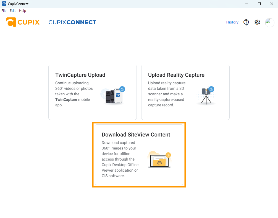Close the CupixConnect window
Screen dimensions: 278x218
pyautogui.click(x=272, y=4)
